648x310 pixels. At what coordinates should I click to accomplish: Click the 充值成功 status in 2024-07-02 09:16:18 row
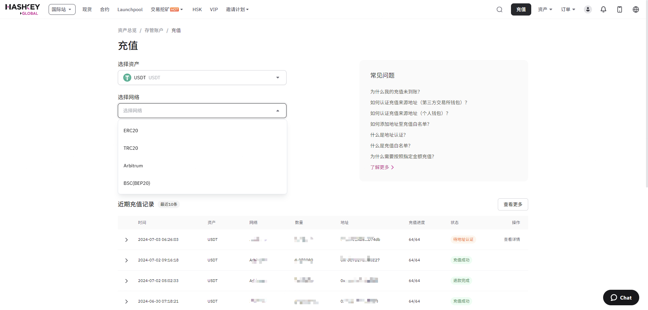(x=461, y=260)
